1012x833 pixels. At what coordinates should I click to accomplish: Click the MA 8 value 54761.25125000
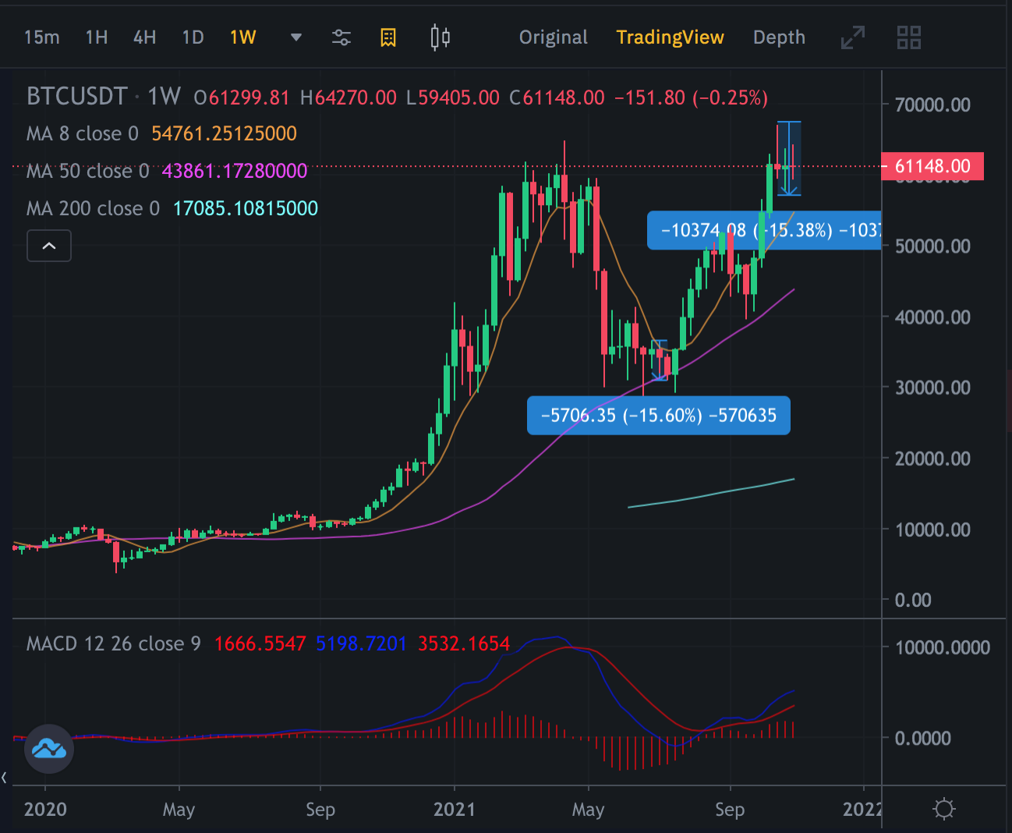point(225,133)
